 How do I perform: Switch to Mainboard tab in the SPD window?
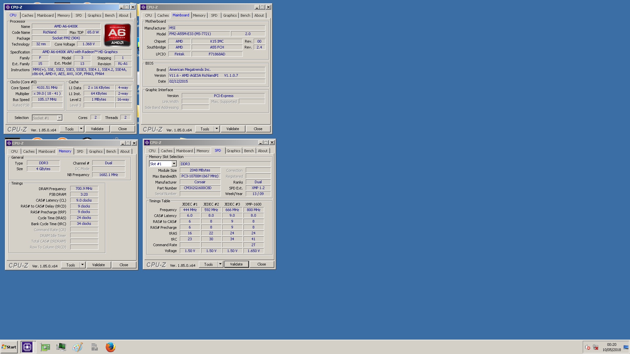(184, 151)
